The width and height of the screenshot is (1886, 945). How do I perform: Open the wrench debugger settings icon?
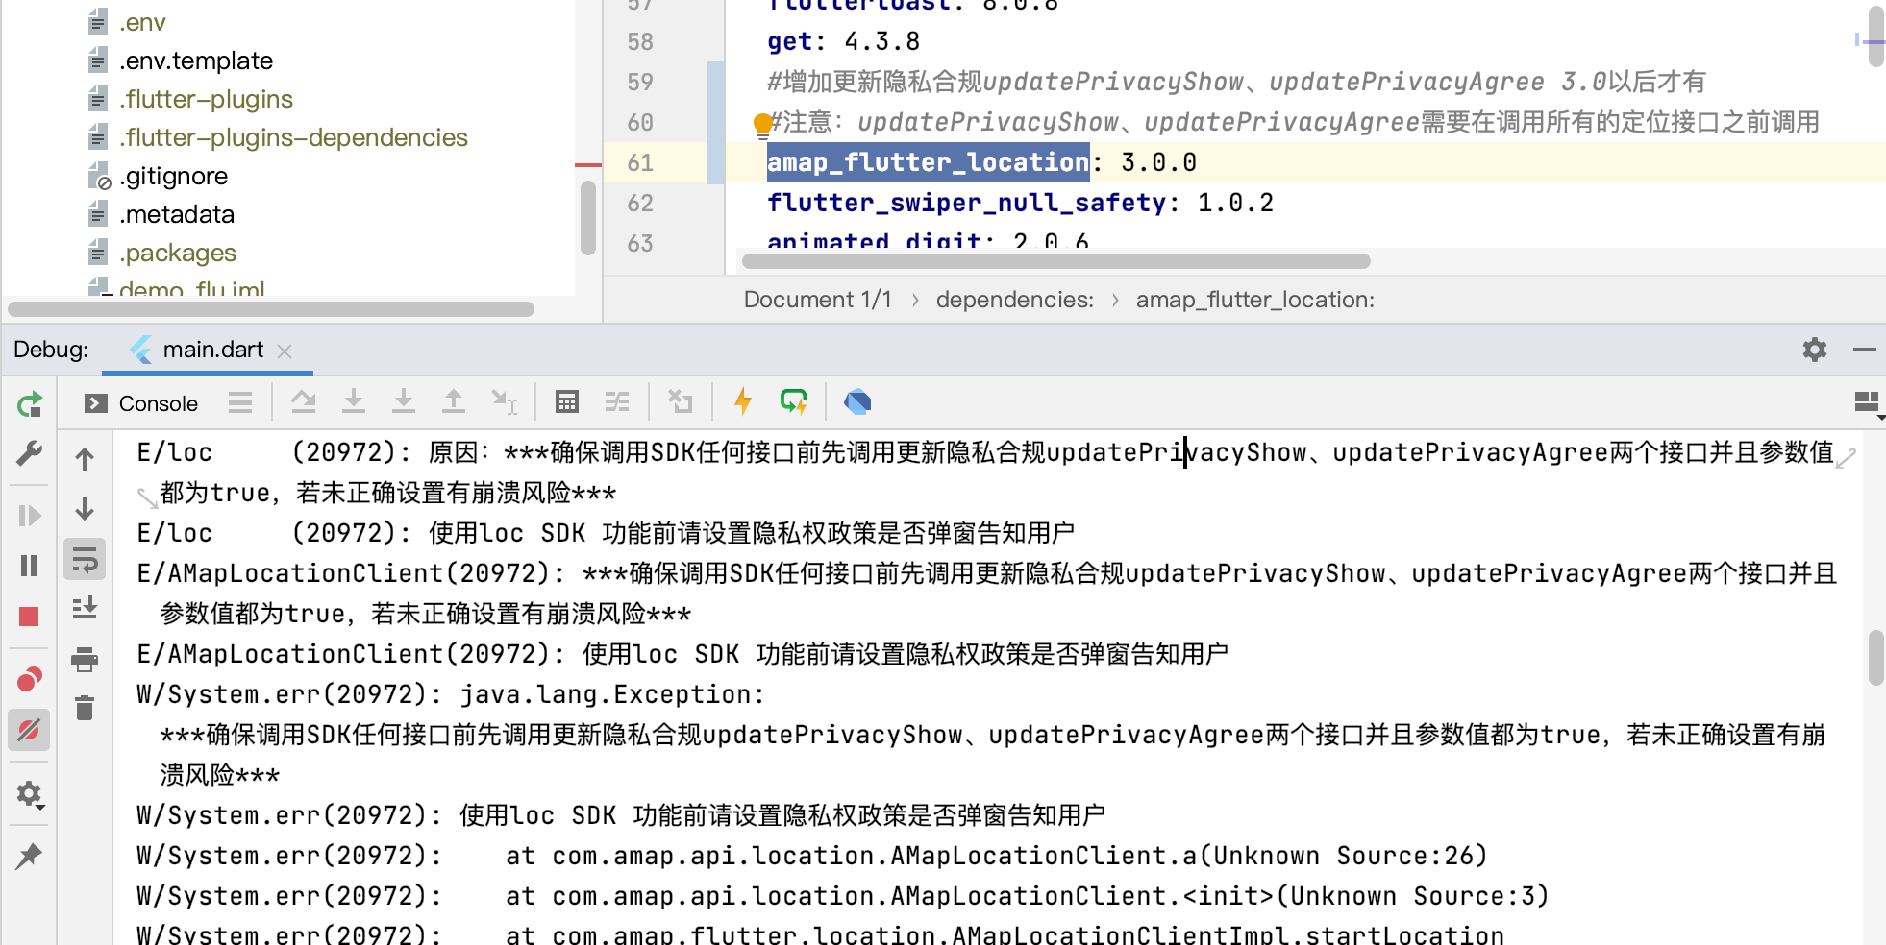coord(30,453)
